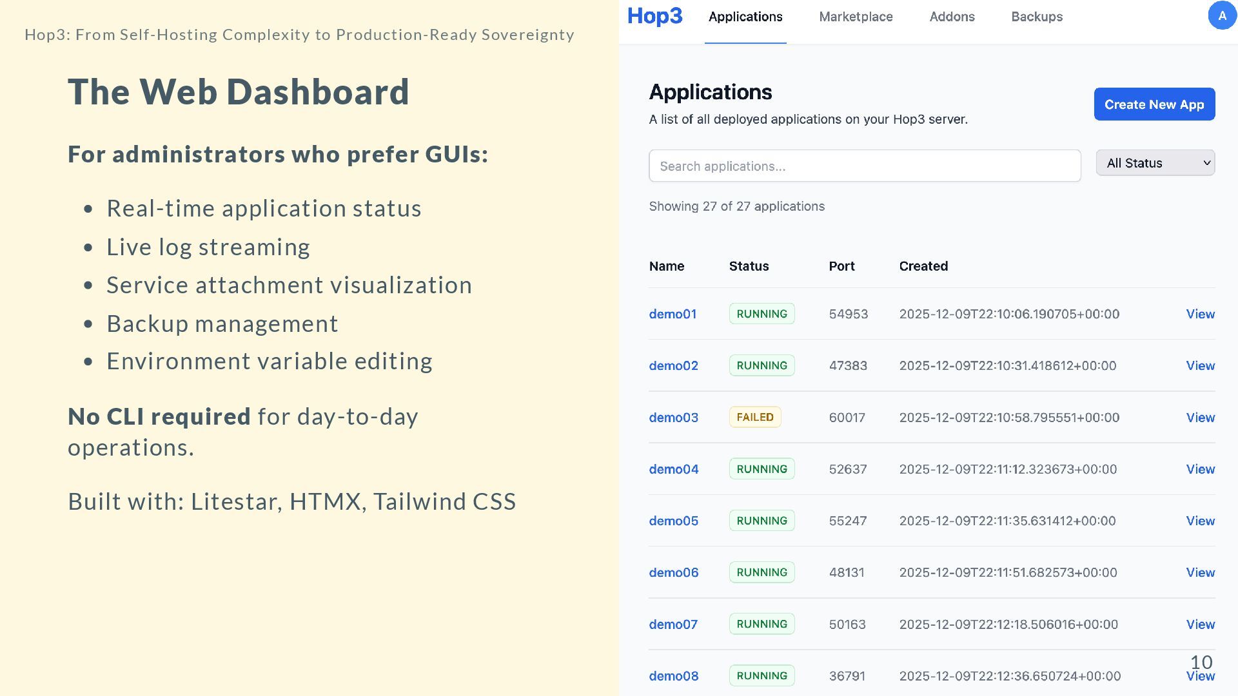This screenshot has width=1238, height=696.
Task: Open the demo05 application link
Action: pyautogui.click(x=673, y=521)
